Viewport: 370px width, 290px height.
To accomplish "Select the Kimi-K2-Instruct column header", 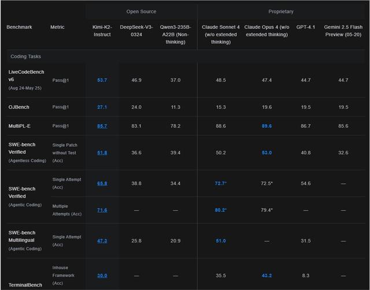I will tap(102, 31).
